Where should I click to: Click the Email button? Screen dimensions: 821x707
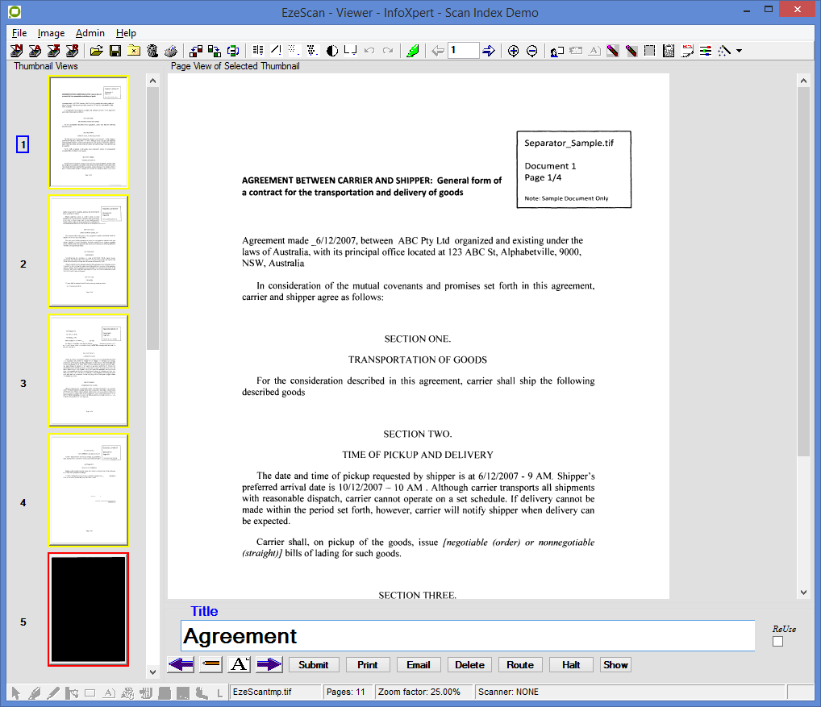(x=419, y=665)
